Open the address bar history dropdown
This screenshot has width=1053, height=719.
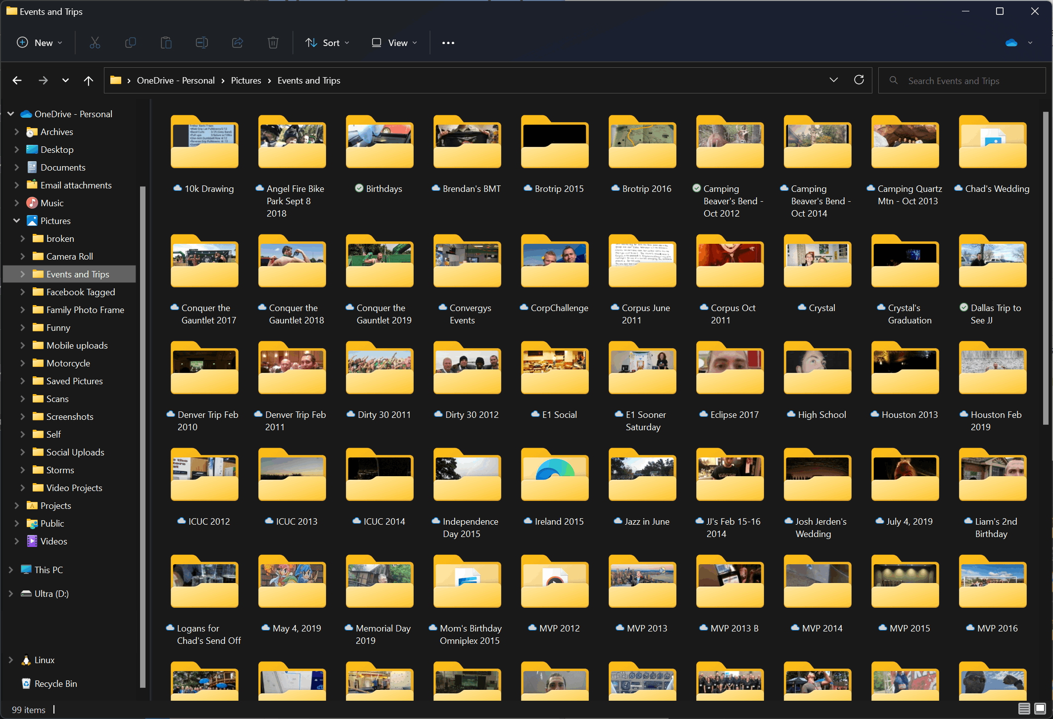click(x=834, y=80)
